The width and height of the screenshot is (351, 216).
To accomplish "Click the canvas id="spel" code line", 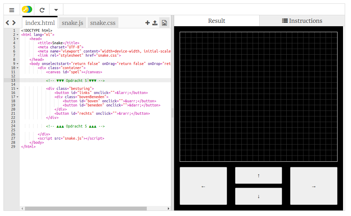I will pyautogui.click(x=74, y=72).
